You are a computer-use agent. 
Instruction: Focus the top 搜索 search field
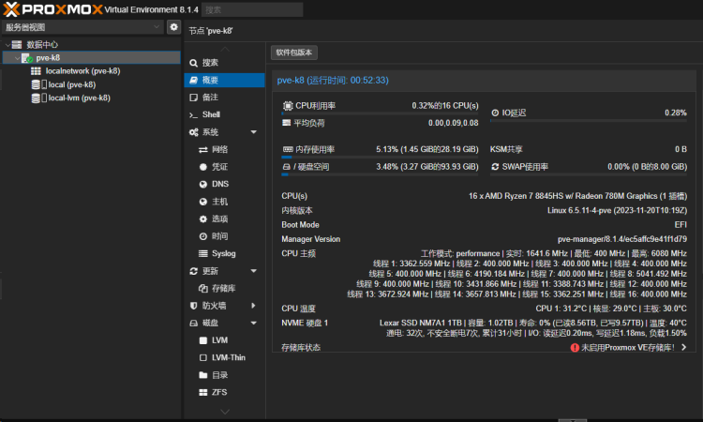(252, 9)
